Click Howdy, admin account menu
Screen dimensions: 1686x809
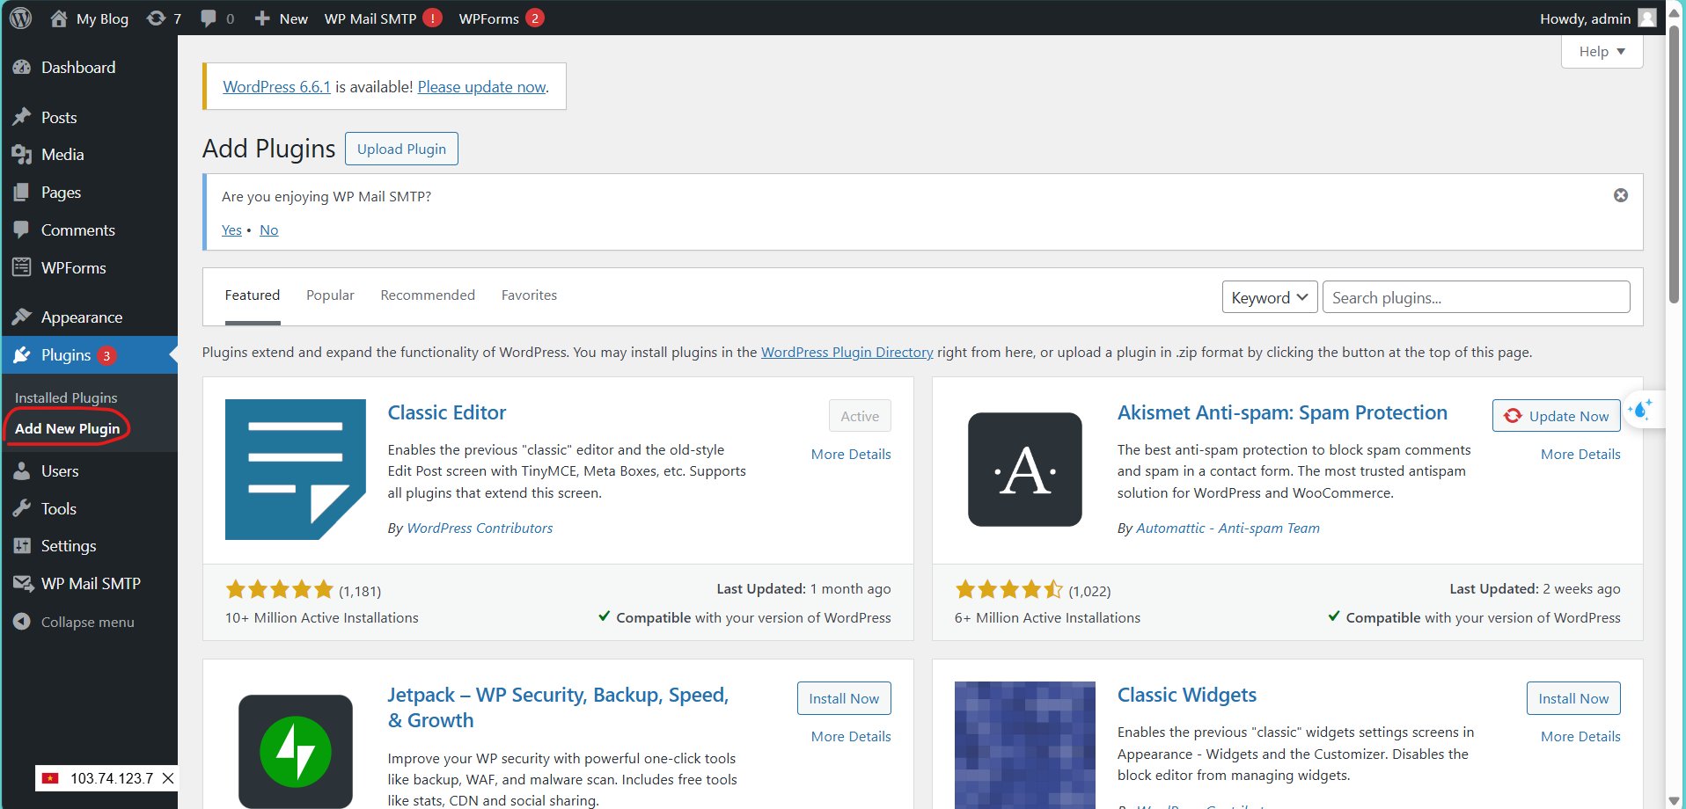coord(1598,18)
